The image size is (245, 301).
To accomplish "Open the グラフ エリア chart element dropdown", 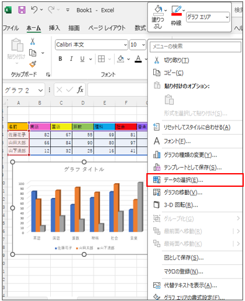I will coord(208,17).
